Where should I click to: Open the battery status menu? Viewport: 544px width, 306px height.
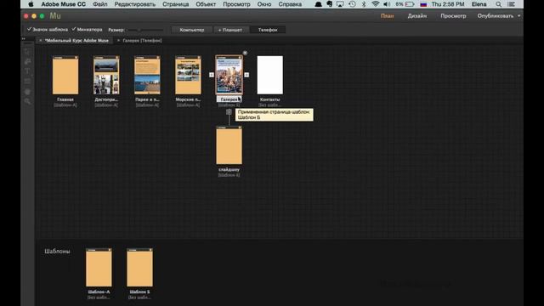405,4
